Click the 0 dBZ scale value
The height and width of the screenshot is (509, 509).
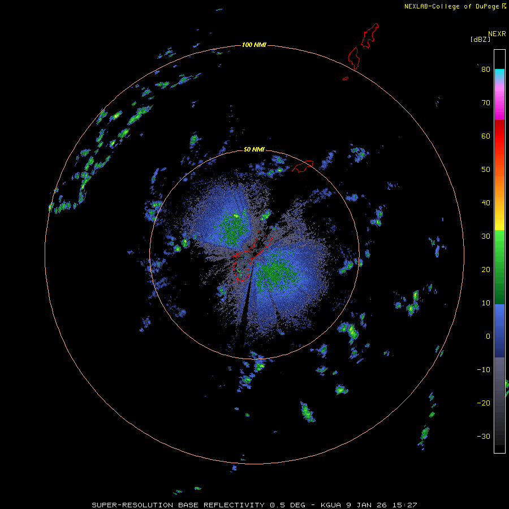(488, 337)
